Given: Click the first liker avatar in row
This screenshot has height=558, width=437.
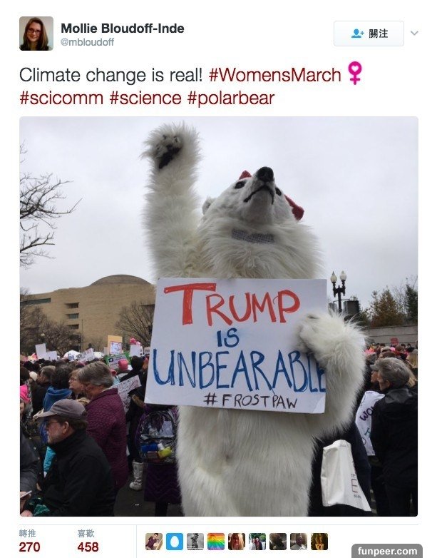Looking at the screenshot, I should click(154, 542).
